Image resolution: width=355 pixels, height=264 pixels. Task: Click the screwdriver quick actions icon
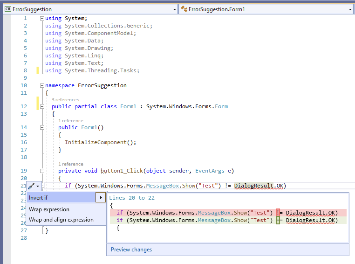pos(31,186)
